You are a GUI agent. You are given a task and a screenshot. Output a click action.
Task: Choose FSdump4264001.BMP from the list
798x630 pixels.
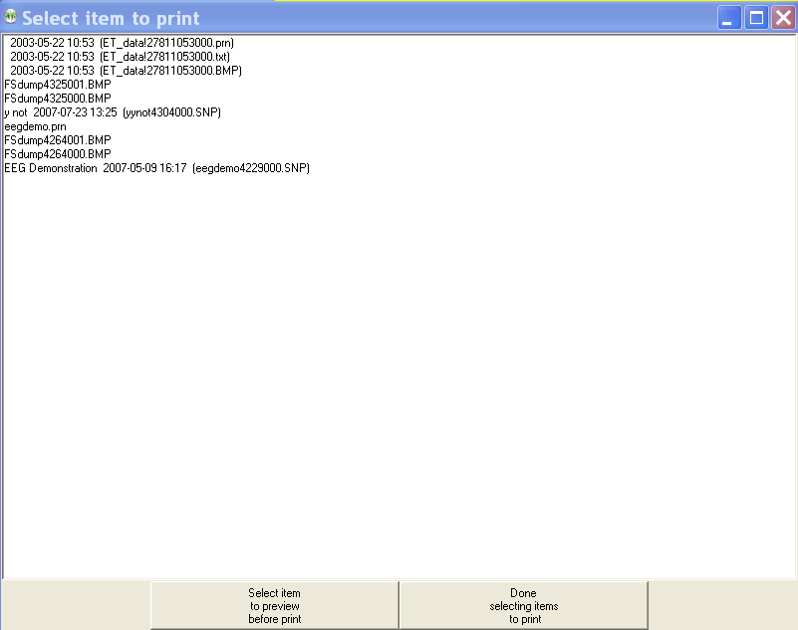(58, 140)
